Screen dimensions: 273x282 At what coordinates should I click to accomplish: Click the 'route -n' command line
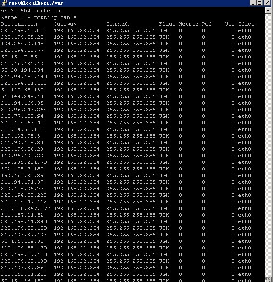pyautogui.click(x=30, y=11)
